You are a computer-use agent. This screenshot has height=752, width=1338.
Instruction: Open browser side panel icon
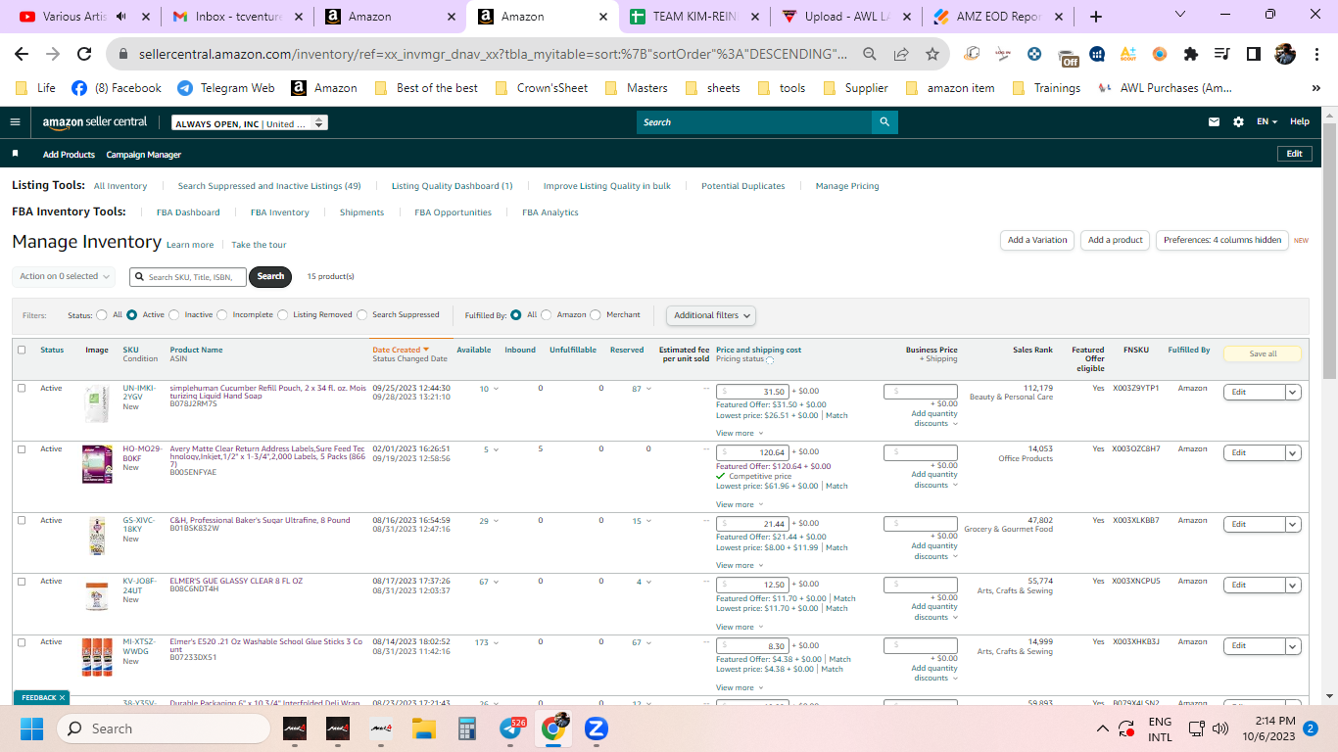tap(1254, 54)
